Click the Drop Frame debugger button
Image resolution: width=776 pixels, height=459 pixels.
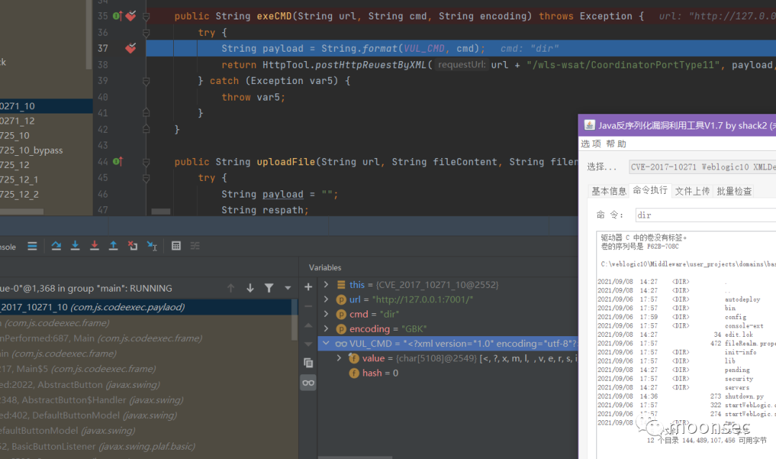pyautogui.click(x=133, y=246)
